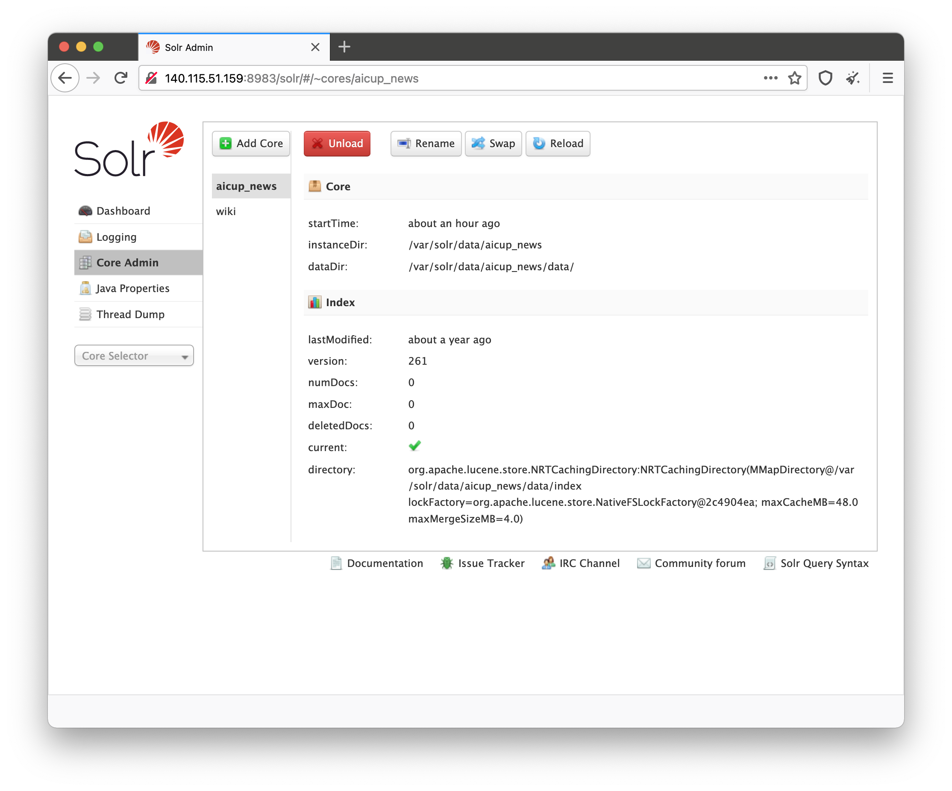Click the Swap button
This screenshot has width=952, height=791.
[494, 143]
